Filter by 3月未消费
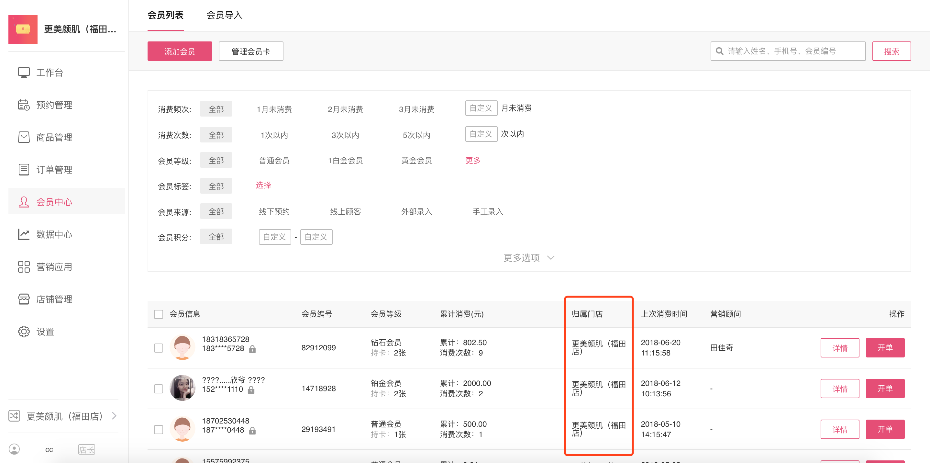The height and width of the screenshot is (463, 930). [x=416, y=109]
